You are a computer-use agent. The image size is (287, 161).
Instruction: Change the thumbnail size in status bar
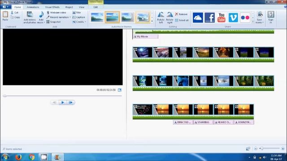click(248, 148)
